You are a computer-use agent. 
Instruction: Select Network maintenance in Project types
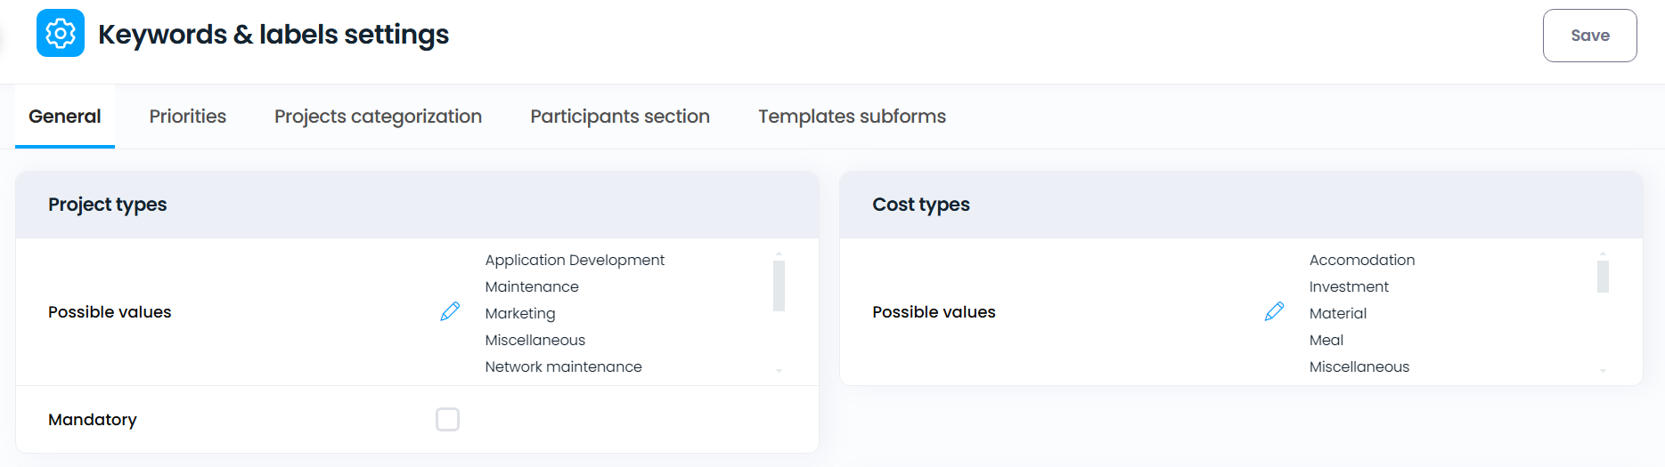pyautogui.click(x=563, y=366)
